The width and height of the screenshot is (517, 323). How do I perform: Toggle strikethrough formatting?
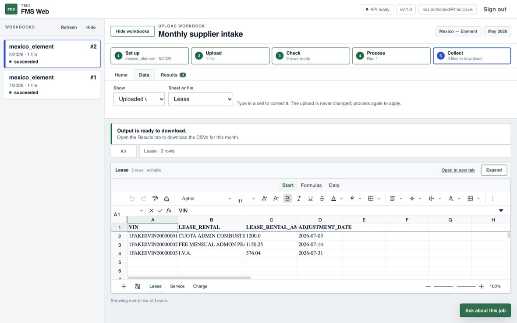(322, 198)
